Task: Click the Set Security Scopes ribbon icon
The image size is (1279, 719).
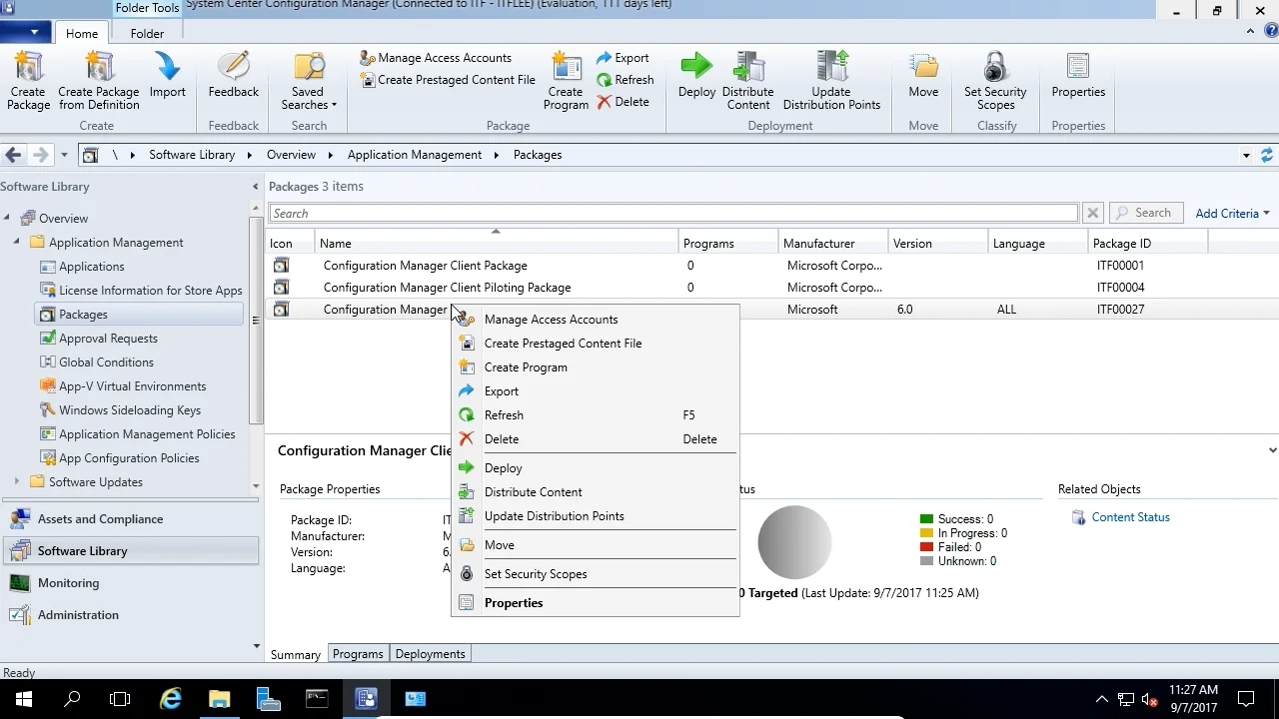Action: click(x=995, y=80)
